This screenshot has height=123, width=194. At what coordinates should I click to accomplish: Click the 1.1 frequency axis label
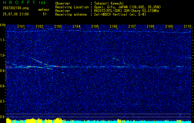click(x=2, y=40)
